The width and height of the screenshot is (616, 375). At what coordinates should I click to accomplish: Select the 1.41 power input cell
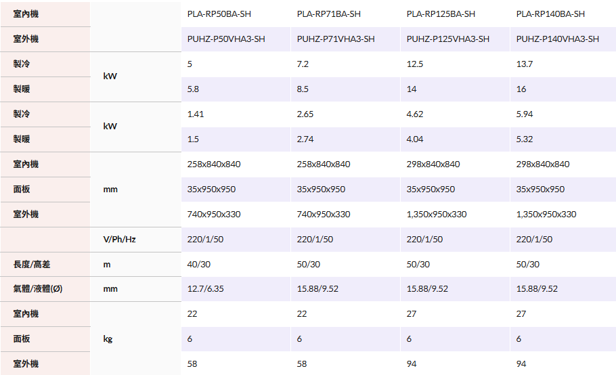[x=196, y=114]
